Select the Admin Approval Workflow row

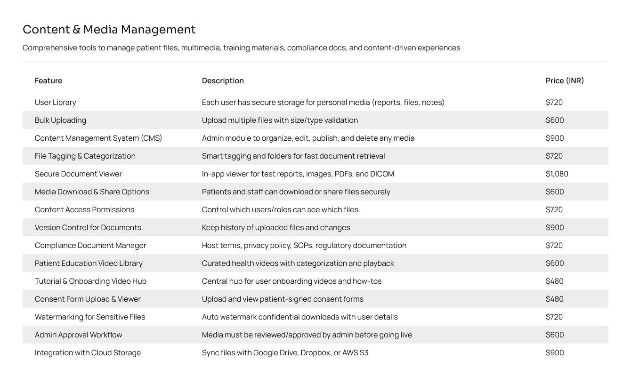[315, 335]
